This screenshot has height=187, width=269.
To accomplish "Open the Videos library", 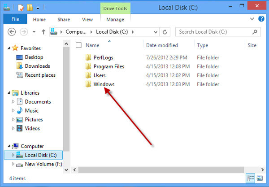I will 32,129.
